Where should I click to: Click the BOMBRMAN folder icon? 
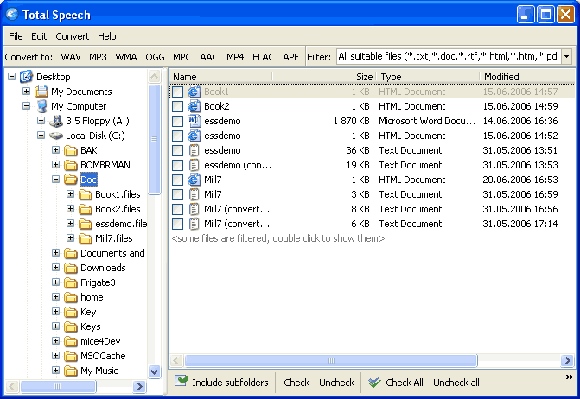pyautogui.click(x=70, y=165)
